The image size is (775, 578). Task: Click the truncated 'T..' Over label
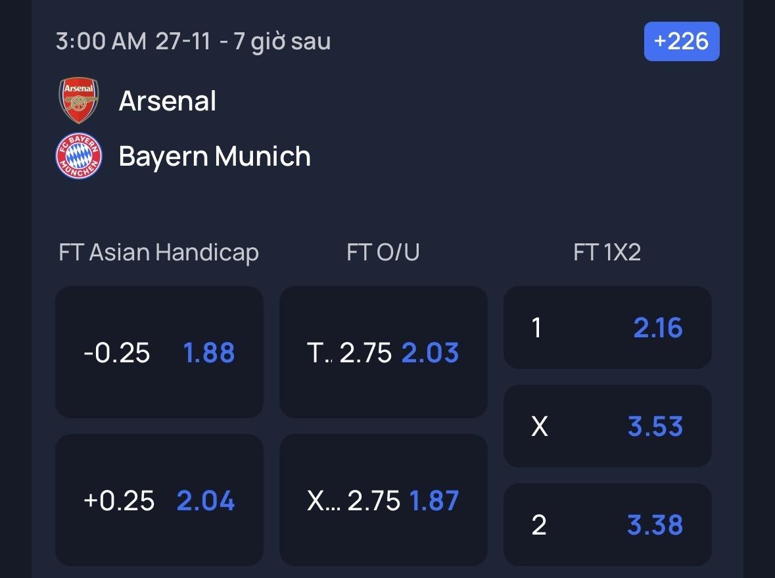319,353
